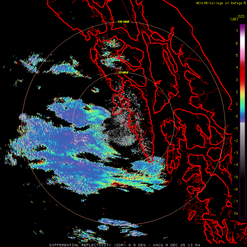Viewport: 247px width, 247px height.
Task: Click the radar site center point
Action: tap(123, 123)
